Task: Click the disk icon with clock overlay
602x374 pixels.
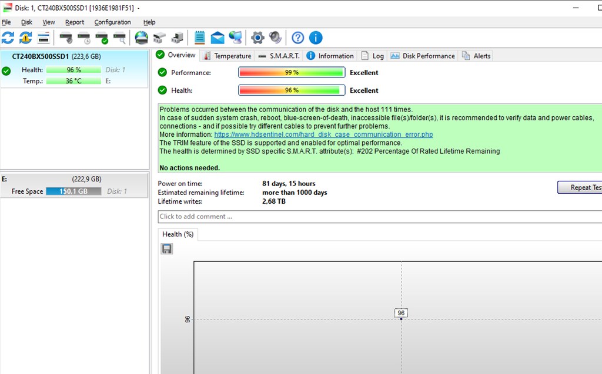Action: pyautogui.click(x=84, y=38)
